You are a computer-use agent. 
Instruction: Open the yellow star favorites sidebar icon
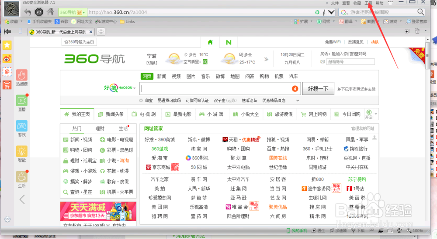point(7,45)
